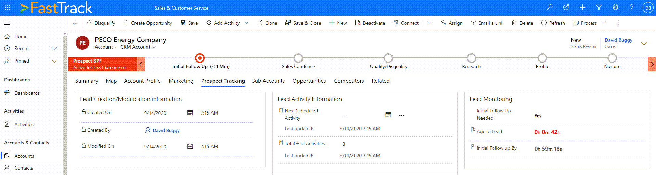
Task: Expand the Add Activity dropdown arrow
Action: tap(246, 23)
